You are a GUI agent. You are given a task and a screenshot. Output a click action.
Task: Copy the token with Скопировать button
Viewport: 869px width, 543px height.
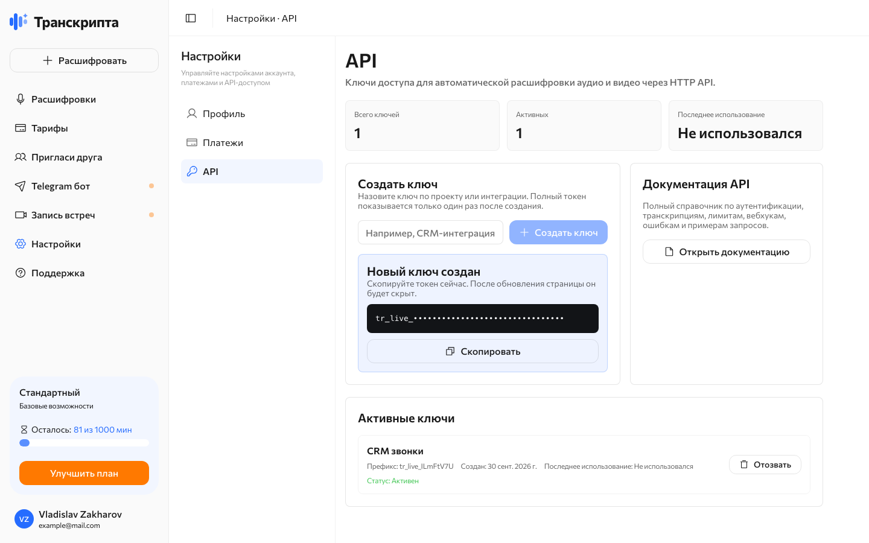pyautogui.click(x=483, y=351)
